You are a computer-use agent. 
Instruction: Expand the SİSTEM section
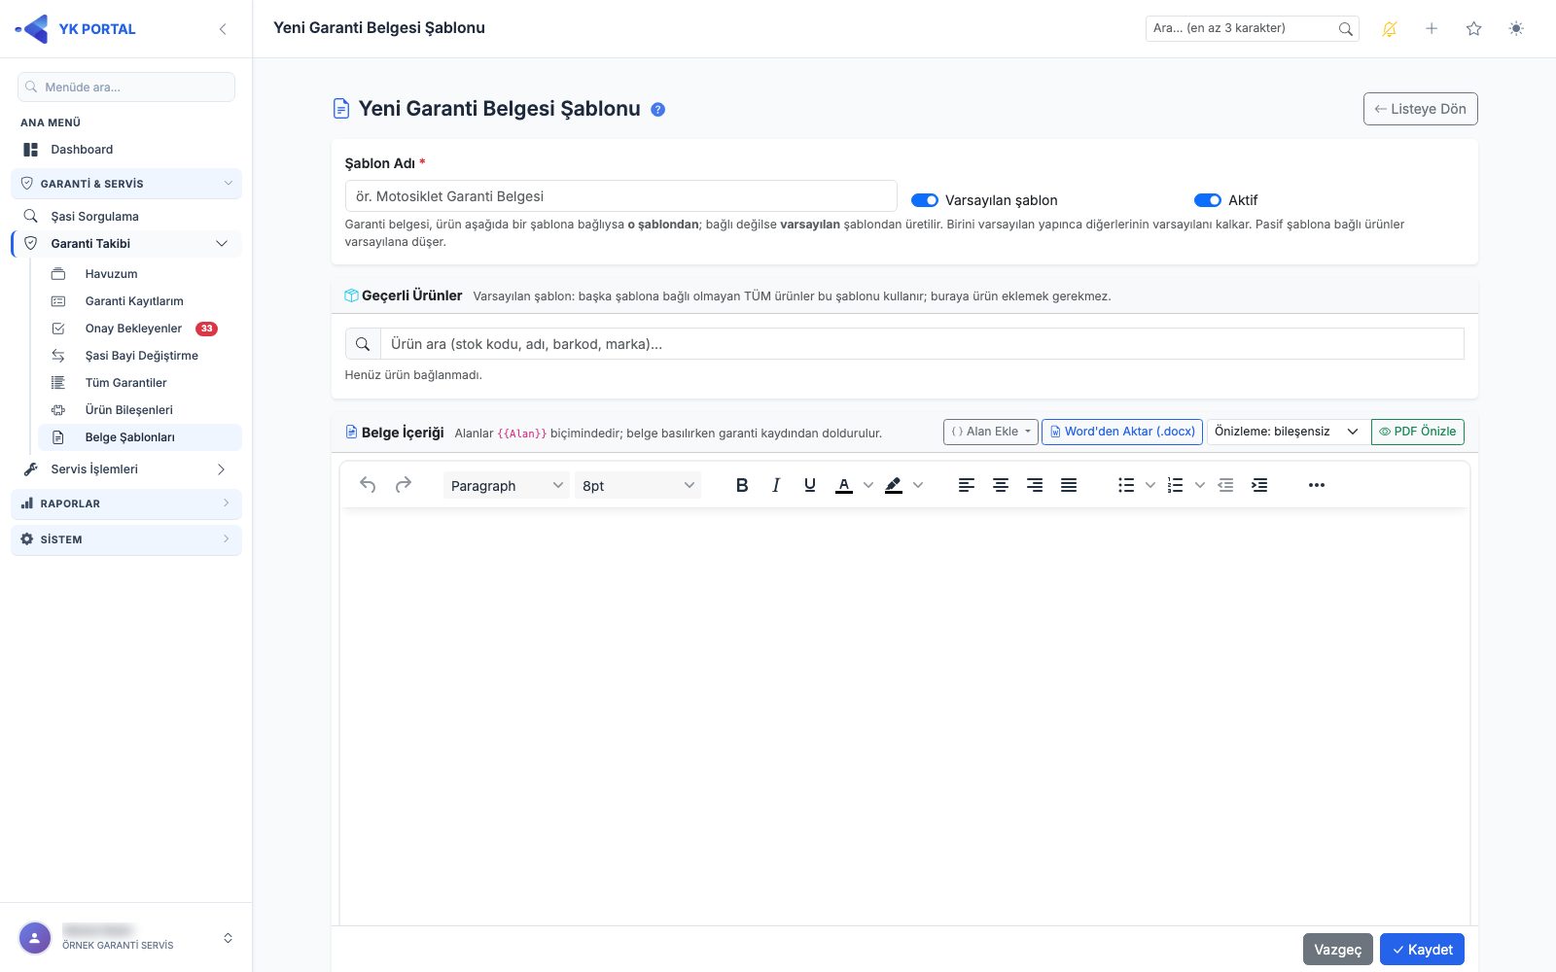(126, 539)
